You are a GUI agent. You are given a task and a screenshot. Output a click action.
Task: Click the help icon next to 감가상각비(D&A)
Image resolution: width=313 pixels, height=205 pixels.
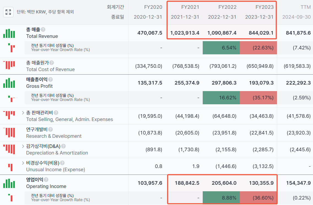click(63, 146)
